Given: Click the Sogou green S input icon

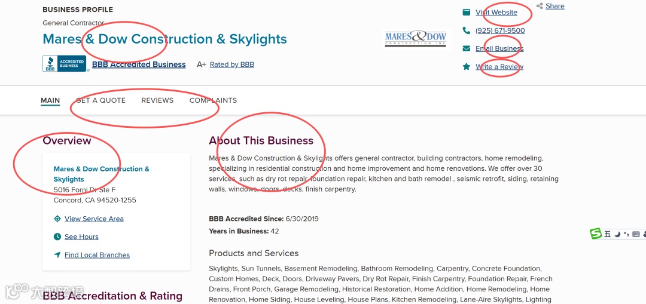Looking at the screenshot, I should point(596,234).
